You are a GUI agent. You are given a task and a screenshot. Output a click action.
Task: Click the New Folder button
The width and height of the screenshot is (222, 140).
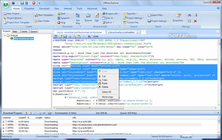point(42,21)
